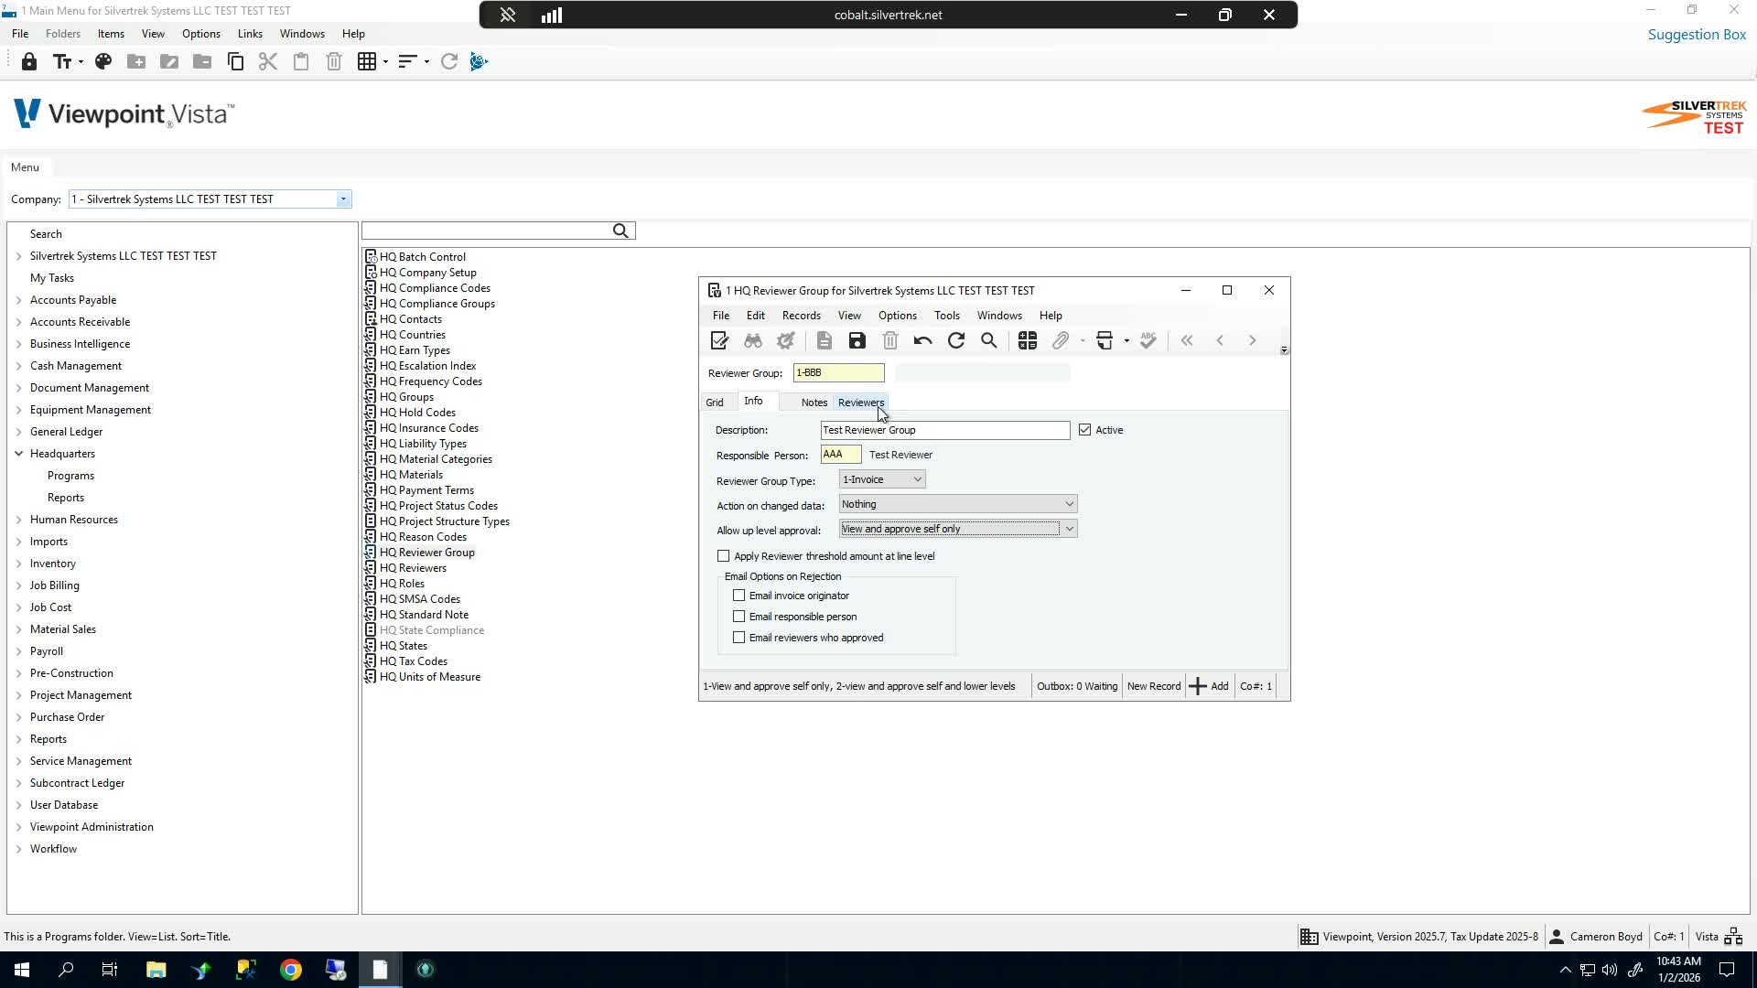This screenshot has height=988, width=1757.
Task: Click the network connections icon in status bar
Action: (x=1733, y=937)
